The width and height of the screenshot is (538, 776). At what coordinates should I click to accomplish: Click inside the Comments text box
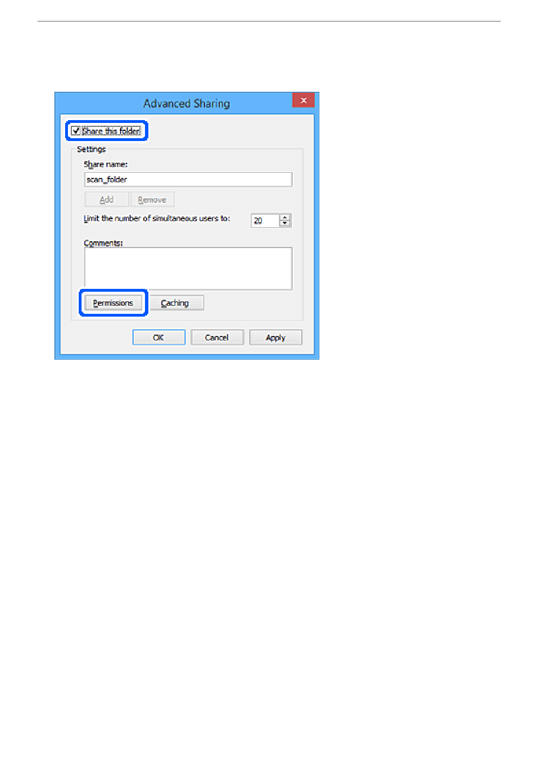coord(188,268)
